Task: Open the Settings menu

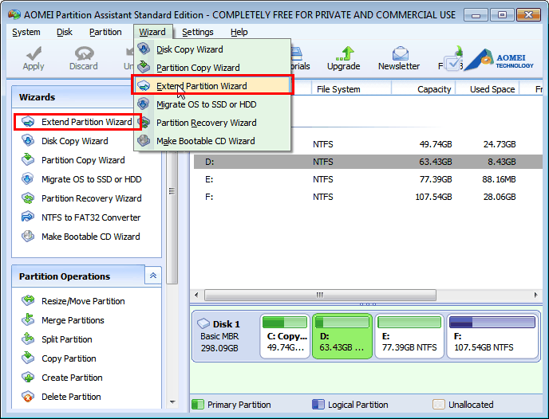Action: 197,32
